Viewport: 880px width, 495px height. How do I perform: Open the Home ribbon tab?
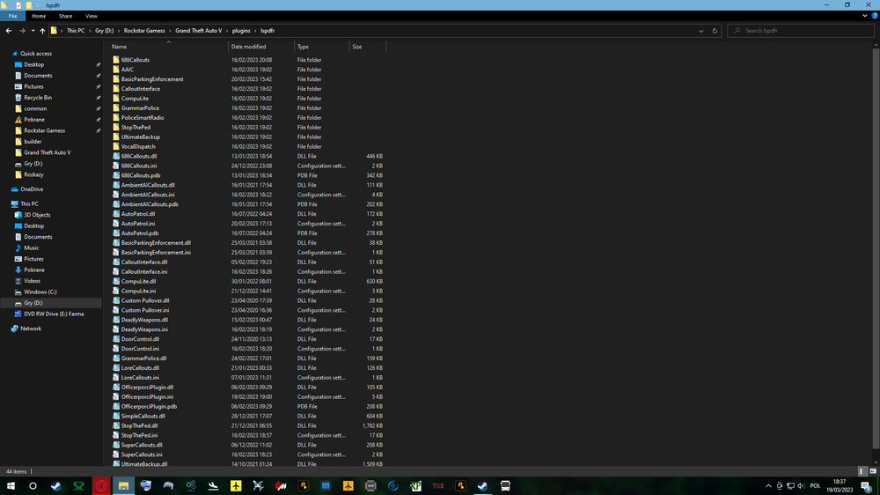point(39,16)
